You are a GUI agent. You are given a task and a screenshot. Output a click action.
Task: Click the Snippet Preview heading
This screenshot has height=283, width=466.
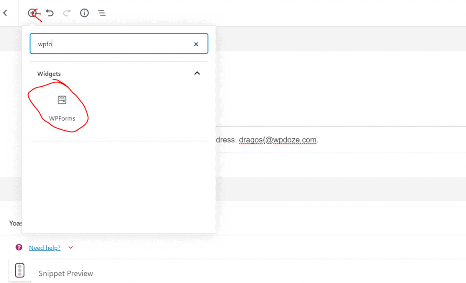(x=66, y=273)
